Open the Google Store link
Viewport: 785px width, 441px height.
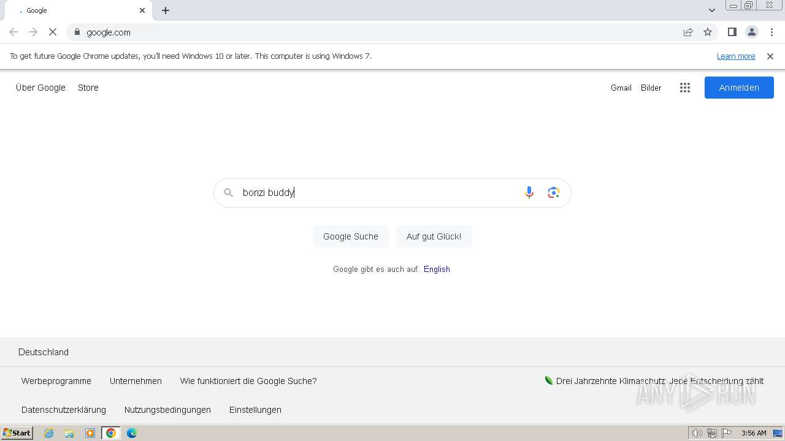tap(88, 88)
